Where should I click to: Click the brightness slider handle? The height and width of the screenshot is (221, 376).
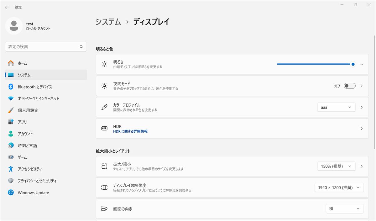(353, 64)
